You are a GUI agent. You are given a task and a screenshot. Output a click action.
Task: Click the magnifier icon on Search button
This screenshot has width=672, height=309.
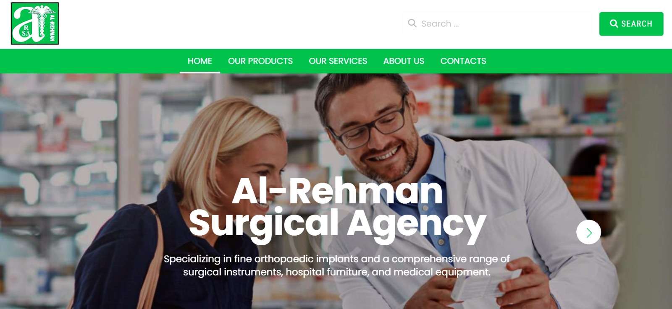[614, 24]
